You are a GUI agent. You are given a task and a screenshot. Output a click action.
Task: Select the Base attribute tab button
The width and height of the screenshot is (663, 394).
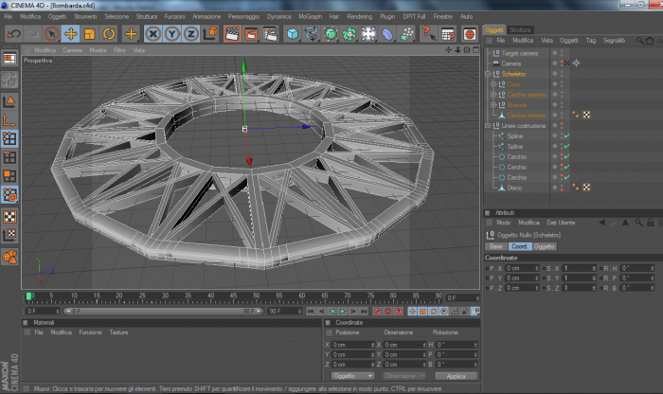pyautogui.click(x=496, y=246)
